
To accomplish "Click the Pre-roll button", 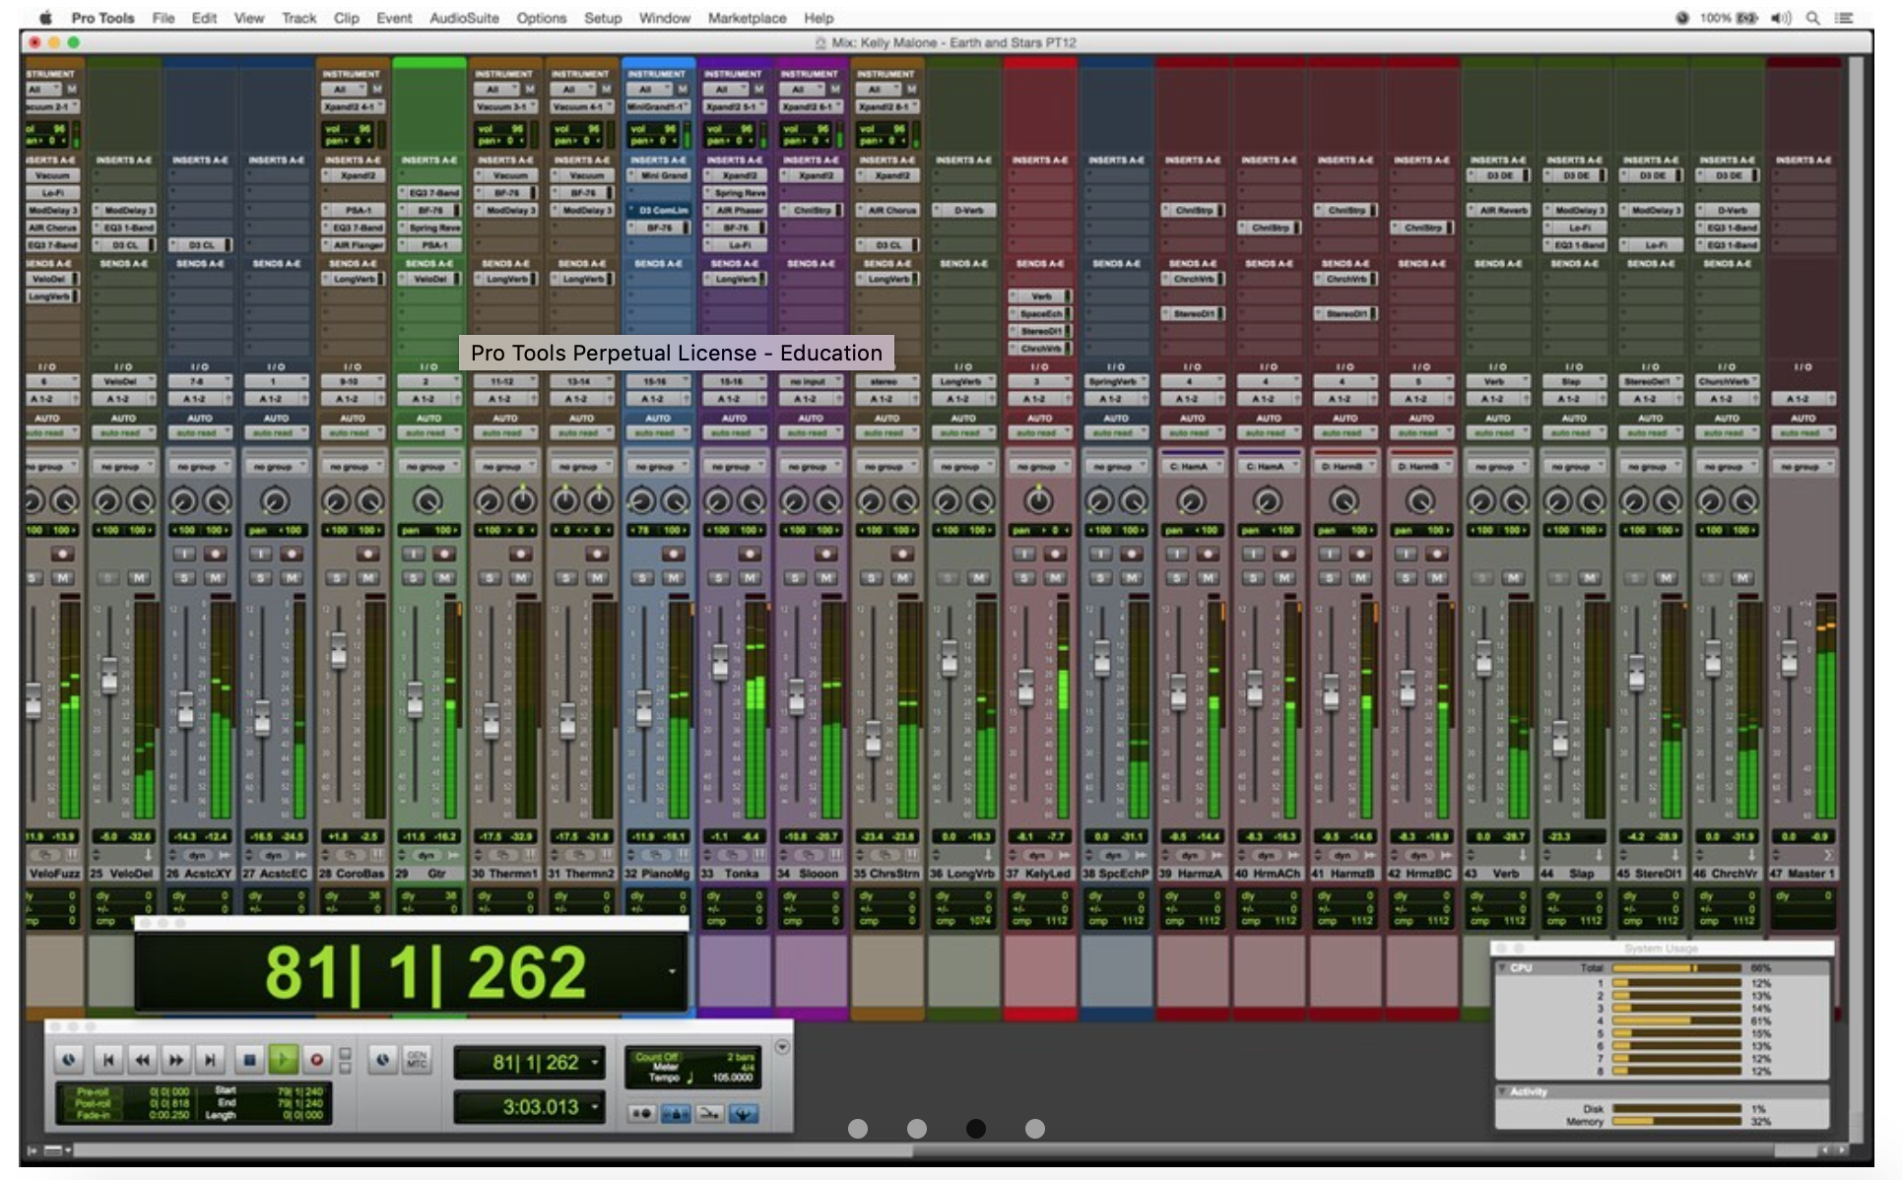I will [93, 1091].
